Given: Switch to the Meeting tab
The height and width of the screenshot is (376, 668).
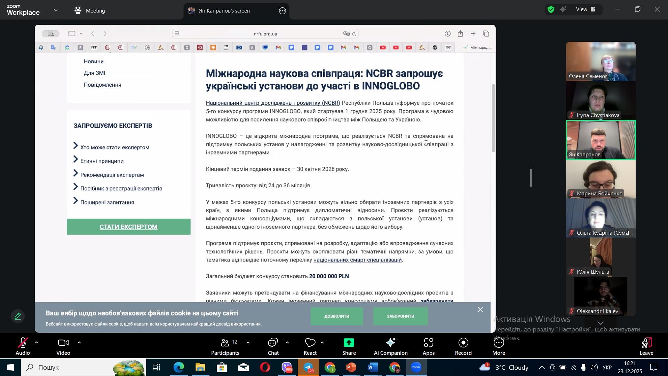Looking at the screenshot, I should (90, 11).
